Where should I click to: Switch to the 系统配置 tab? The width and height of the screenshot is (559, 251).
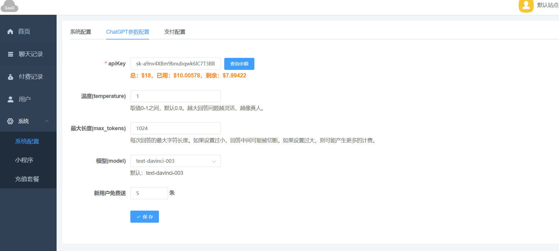click(x=81, y=32)
